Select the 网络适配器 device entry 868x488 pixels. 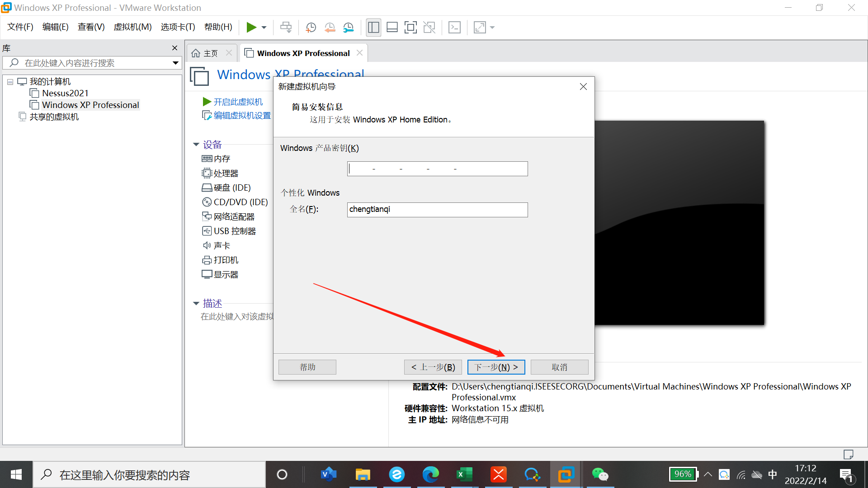click(228, 216)
